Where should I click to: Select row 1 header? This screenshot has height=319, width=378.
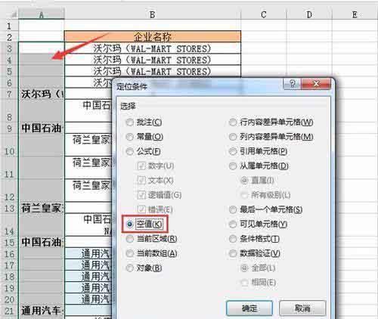9,26
